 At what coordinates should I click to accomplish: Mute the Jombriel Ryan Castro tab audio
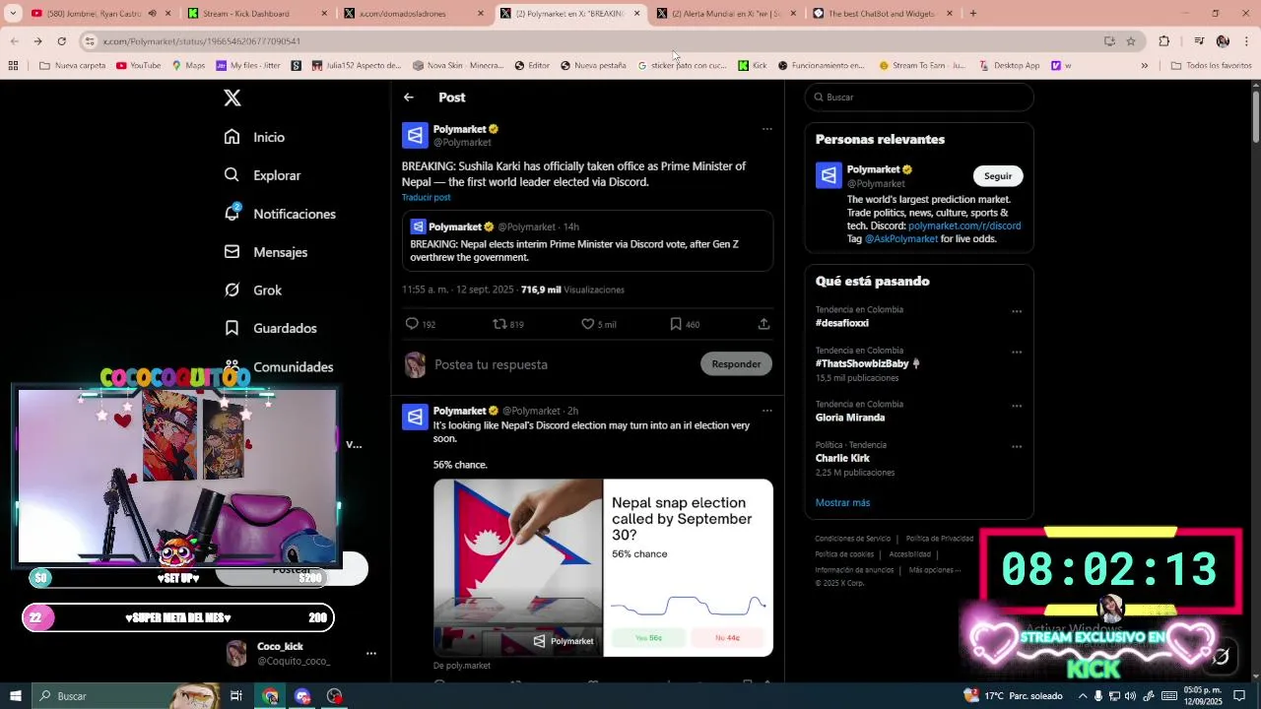[152, 14]
